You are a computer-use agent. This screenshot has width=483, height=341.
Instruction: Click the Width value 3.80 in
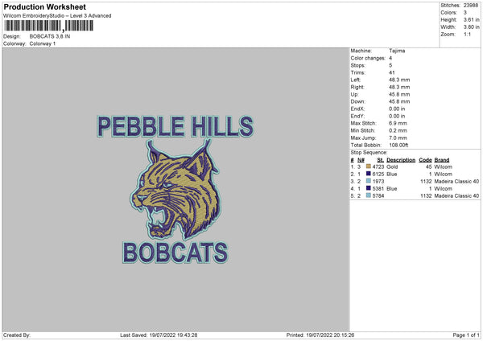pos(471,27)
